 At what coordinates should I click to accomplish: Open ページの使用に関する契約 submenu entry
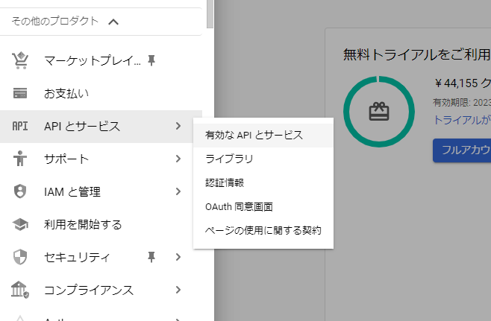click(263, 230)
